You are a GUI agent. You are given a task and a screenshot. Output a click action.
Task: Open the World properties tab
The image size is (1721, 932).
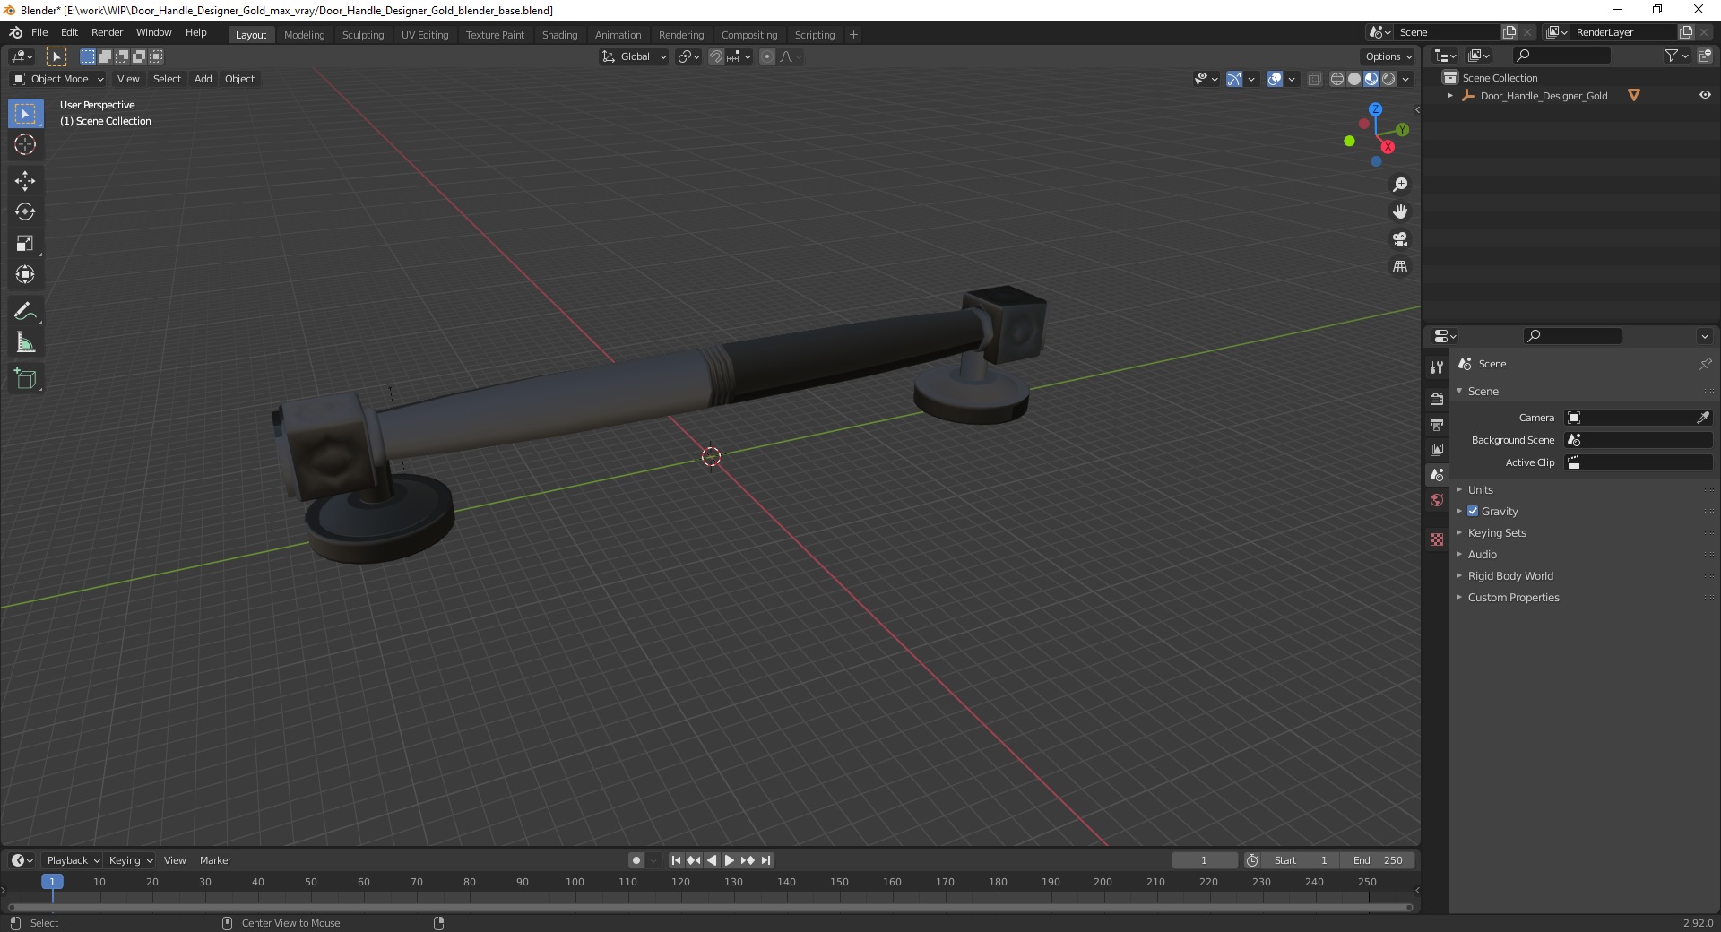[1437, 500]
